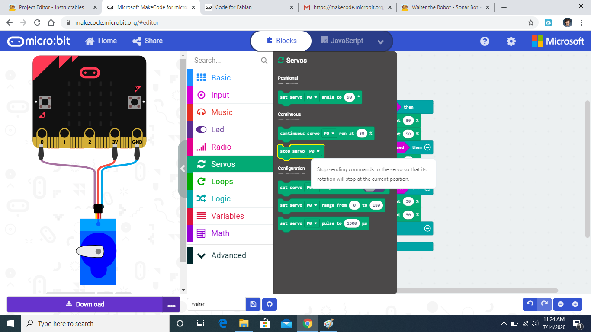Viewport: 591px width, 332px height.
Task: Go to the MakeCode Home page
Action: (101, 41)
